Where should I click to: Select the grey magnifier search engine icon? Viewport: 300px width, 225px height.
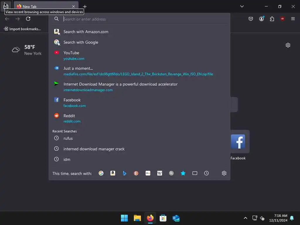tap(171, 173)
